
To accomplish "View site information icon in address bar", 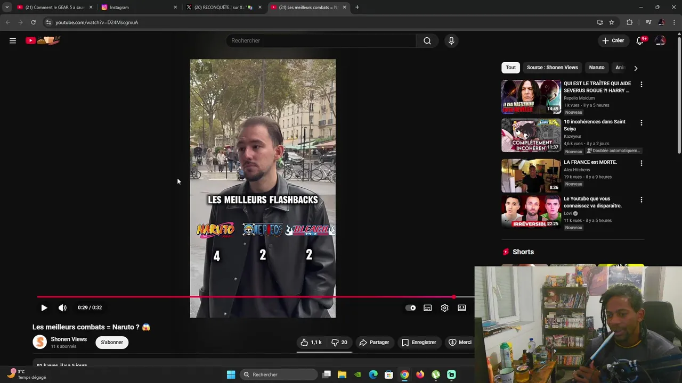I will (x=48, y=22).
